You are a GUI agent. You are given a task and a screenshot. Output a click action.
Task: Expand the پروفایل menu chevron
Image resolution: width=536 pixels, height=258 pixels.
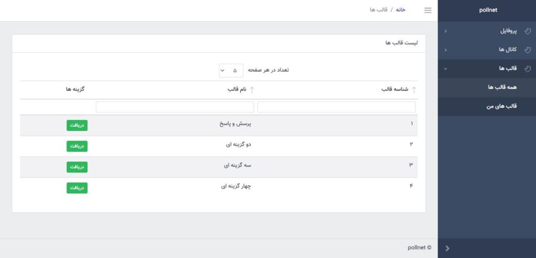tap(445, 31)
